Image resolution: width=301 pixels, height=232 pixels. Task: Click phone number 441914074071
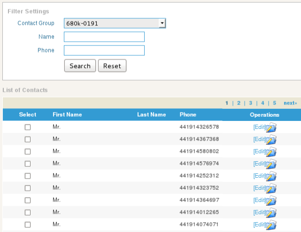pos(199,224)
